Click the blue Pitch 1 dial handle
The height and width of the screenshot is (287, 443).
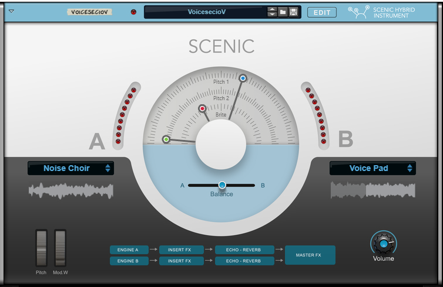tap(243, 78)
